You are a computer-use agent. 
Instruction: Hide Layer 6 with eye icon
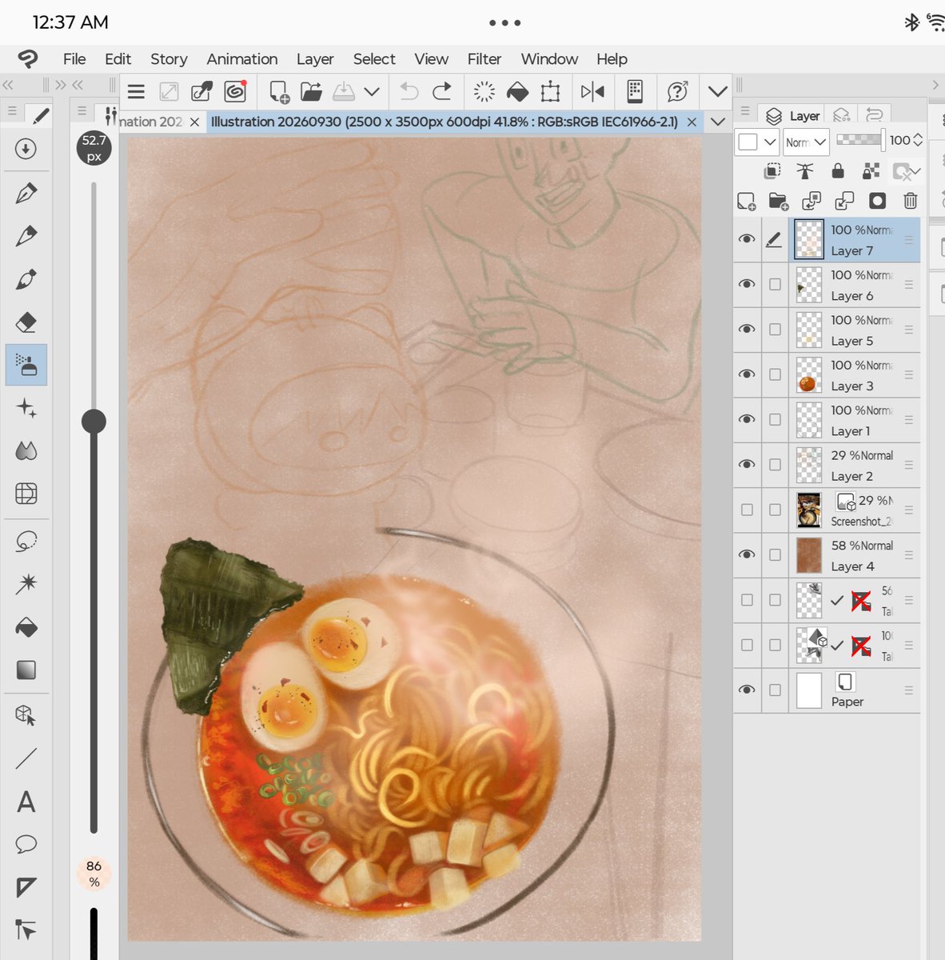[747, 284]
